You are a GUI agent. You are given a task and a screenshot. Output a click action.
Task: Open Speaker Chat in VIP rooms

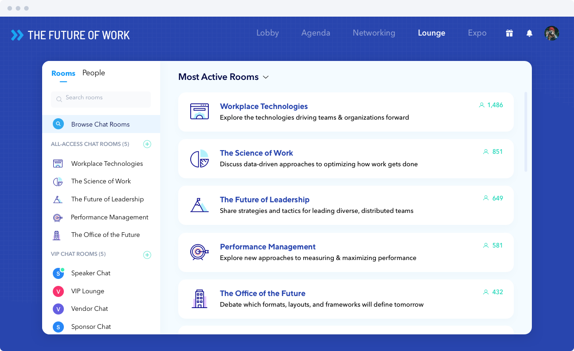91,273
